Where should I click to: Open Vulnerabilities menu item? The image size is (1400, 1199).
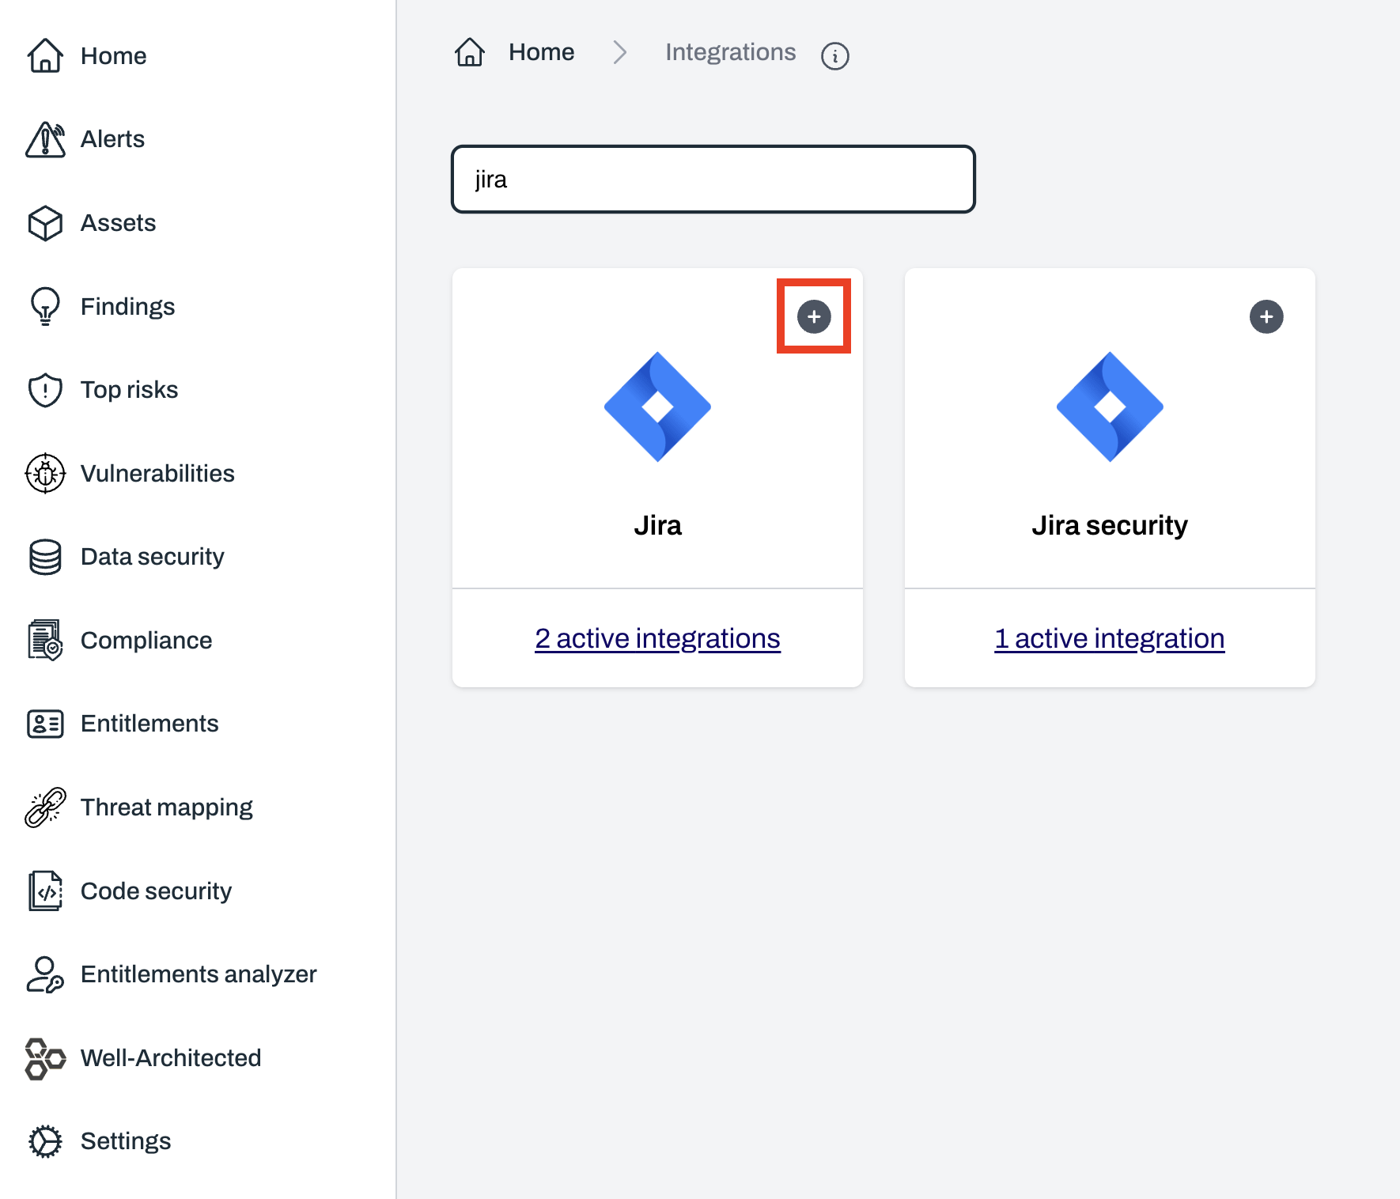click(157, 473)
